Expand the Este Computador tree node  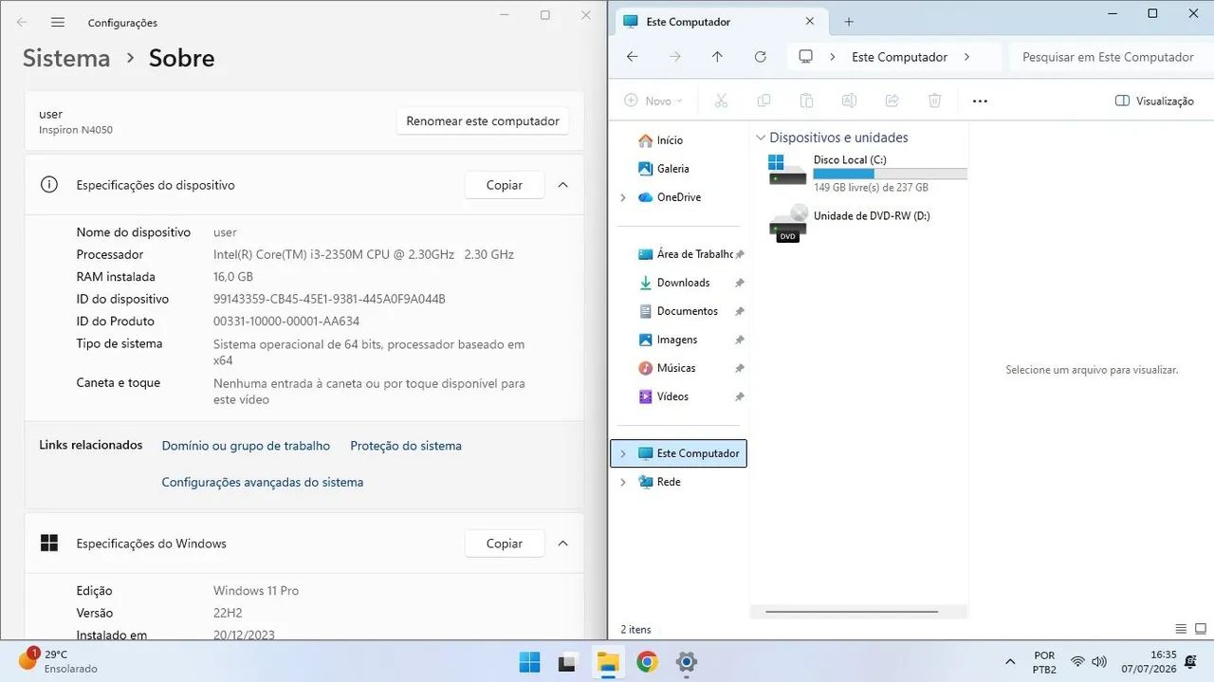coord(623,453)
